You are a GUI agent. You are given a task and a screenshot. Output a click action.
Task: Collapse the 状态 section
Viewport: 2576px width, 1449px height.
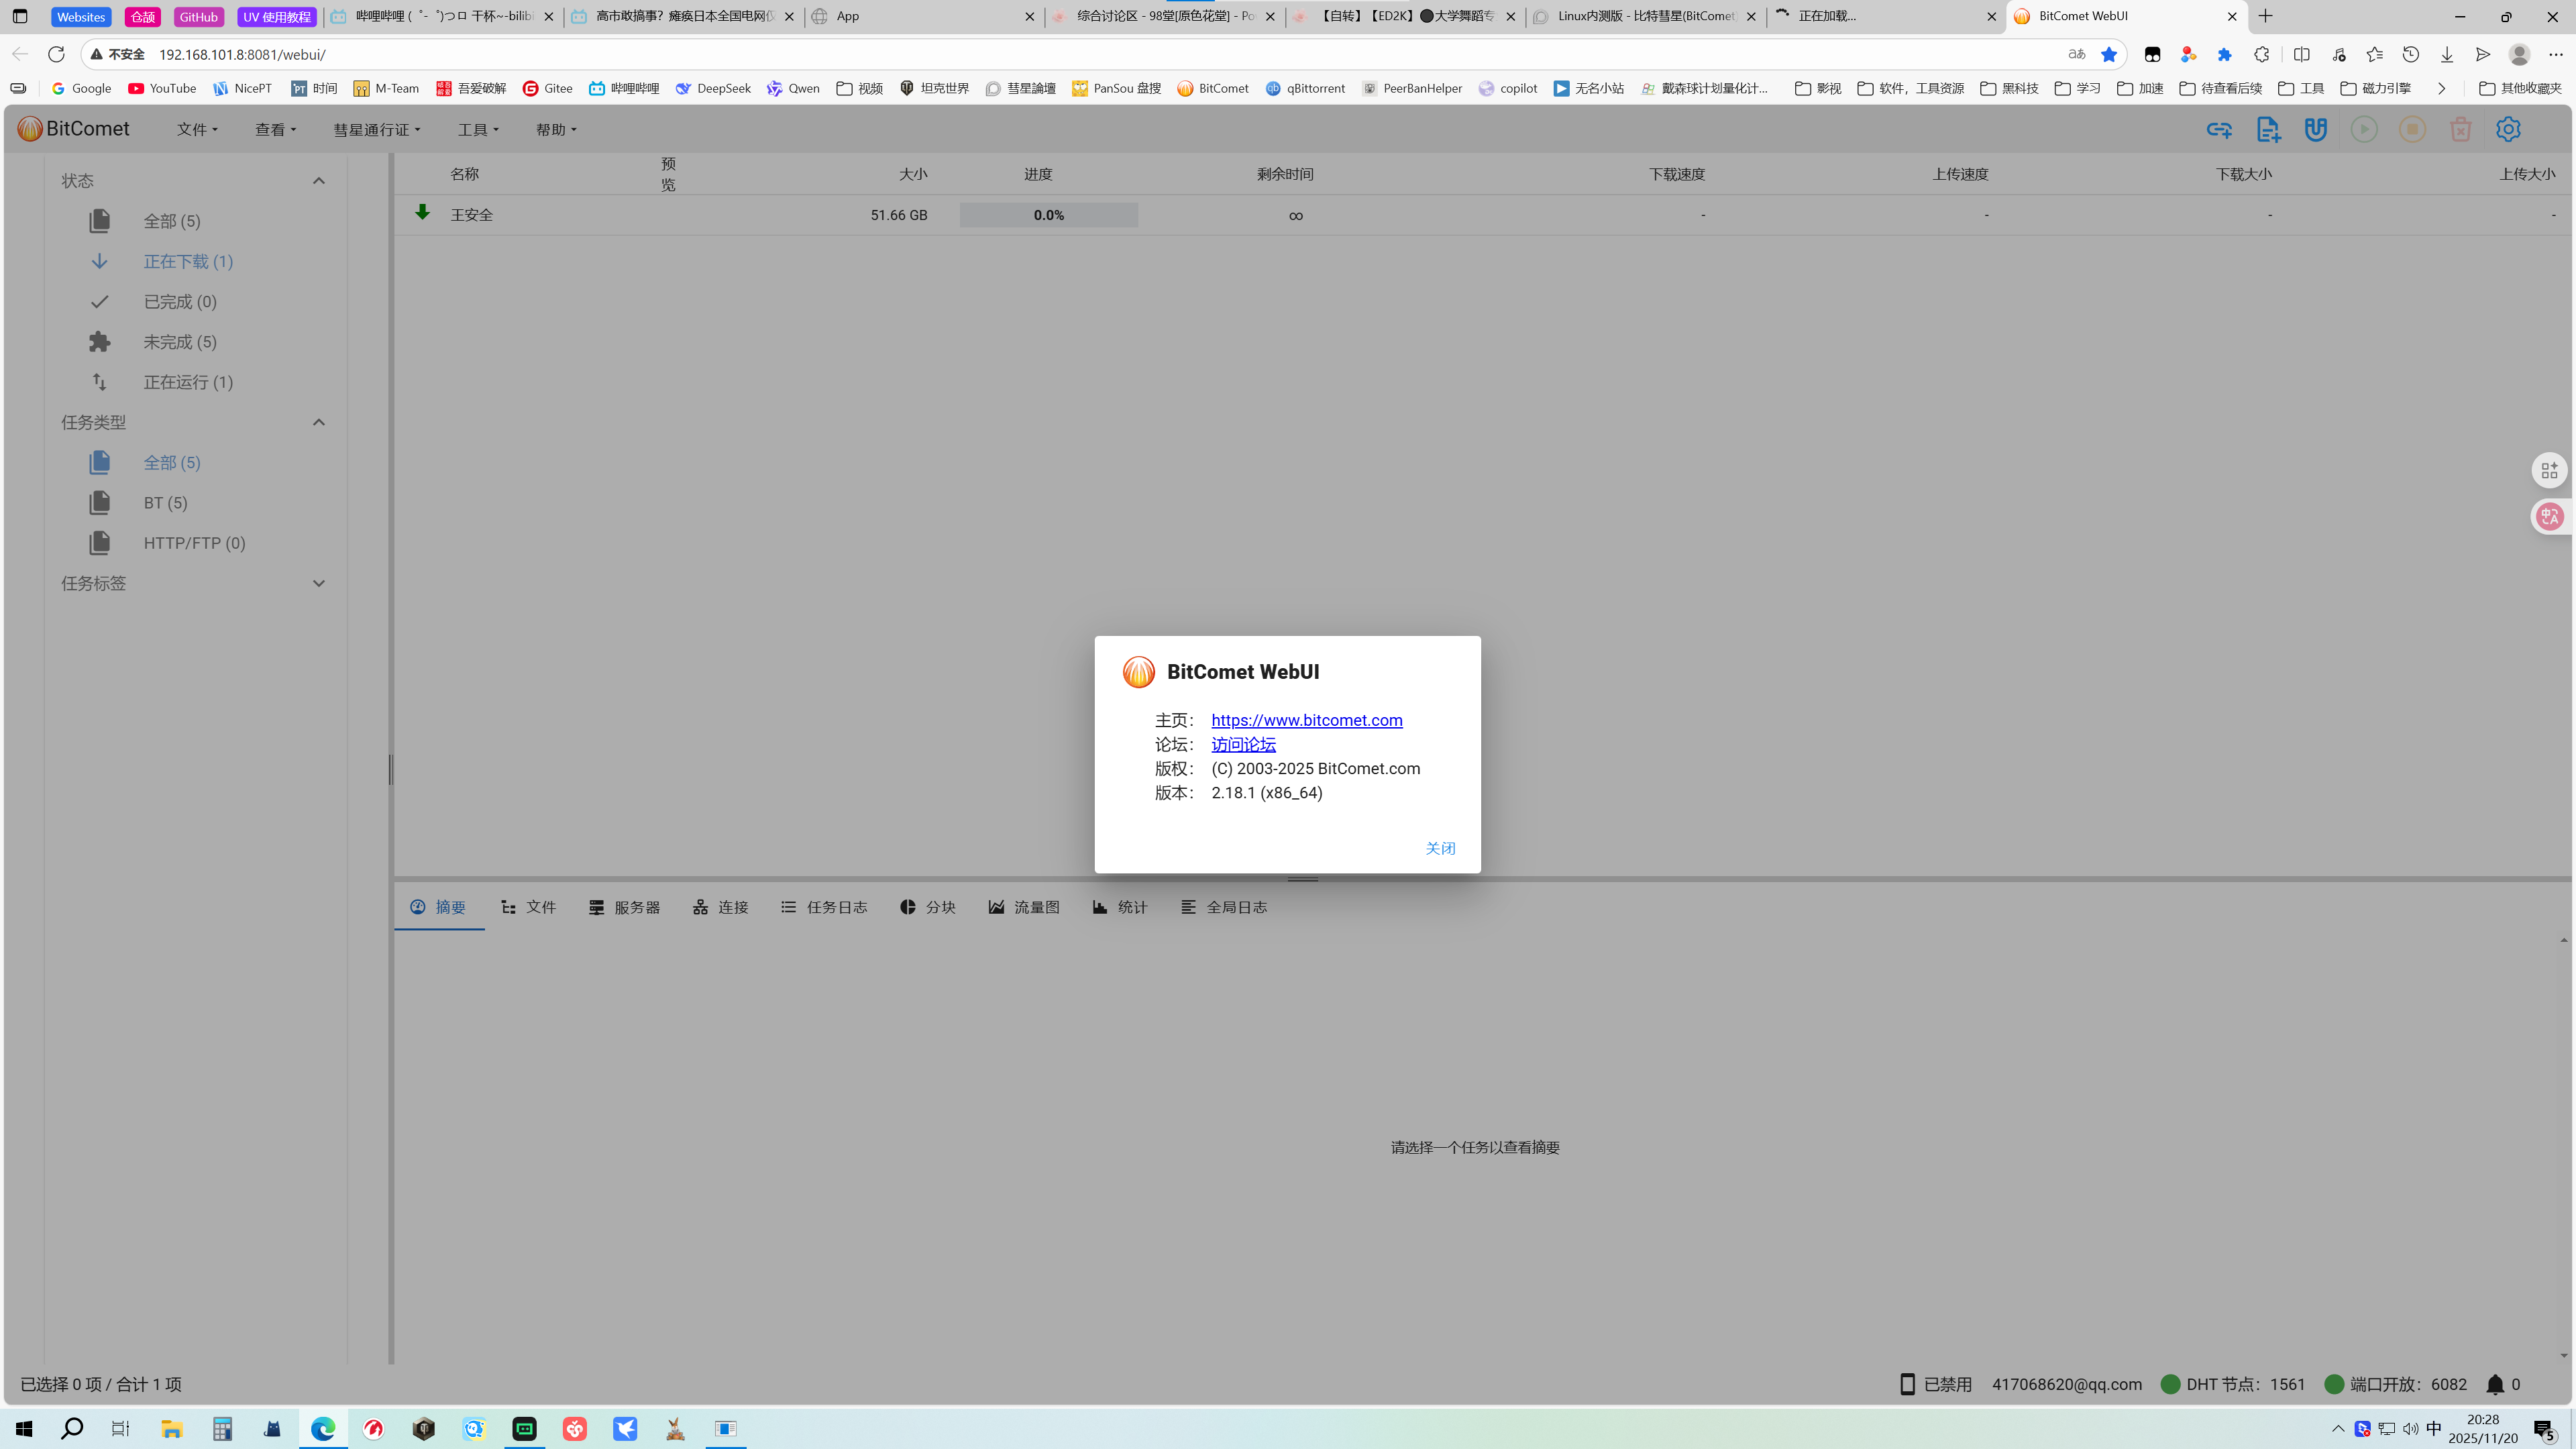tap(319, 181)
